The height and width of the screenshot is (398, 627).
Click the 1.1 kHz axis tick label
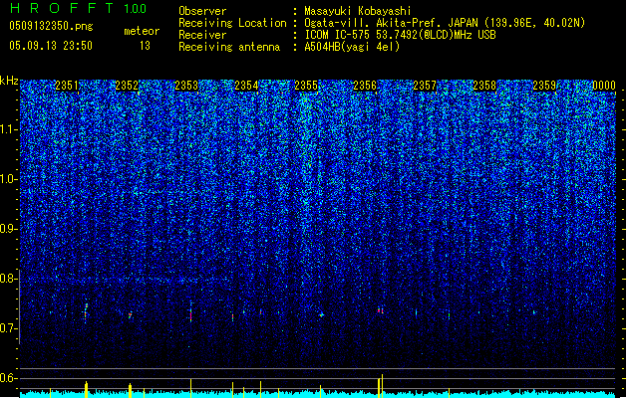click(x=9, y=129)
